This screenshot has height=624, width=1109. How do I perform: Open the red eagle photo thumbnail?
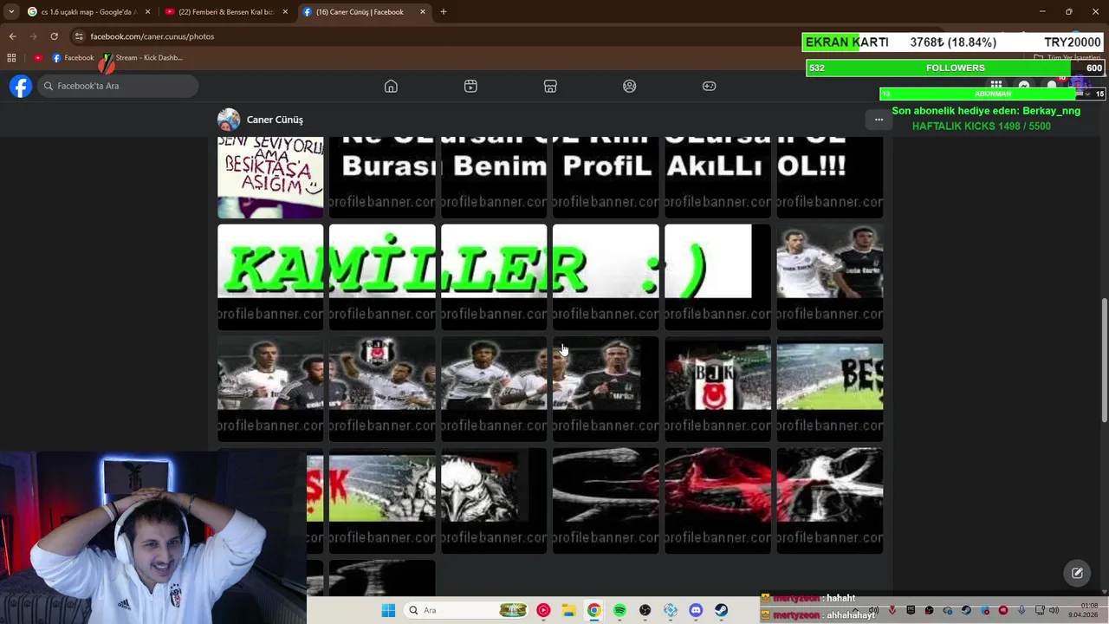click(717, 501)
